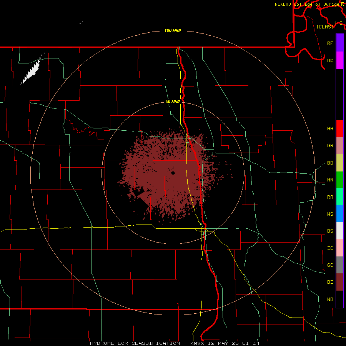Click the 'NEXLAB-College of DuPage' text
This screenshot has width=346, height=346.
[307, 4]
